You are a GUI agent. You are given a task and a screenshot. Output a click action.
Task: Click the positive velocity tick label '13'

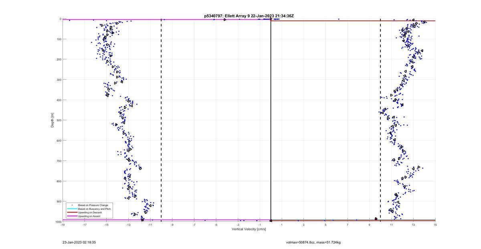coord(413,225)
